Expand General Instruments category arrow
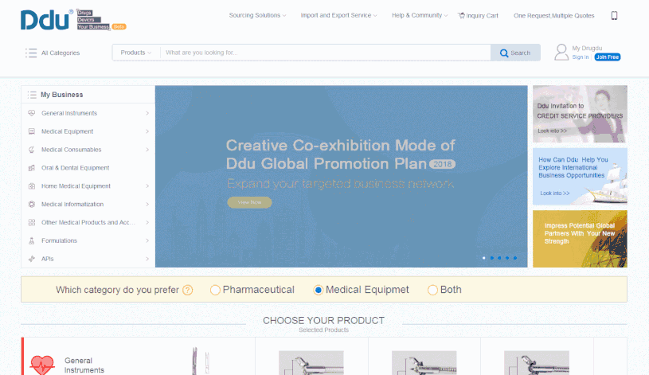Image resolution: width=649 pixels, height=375 pixels. tap(147, 113)
